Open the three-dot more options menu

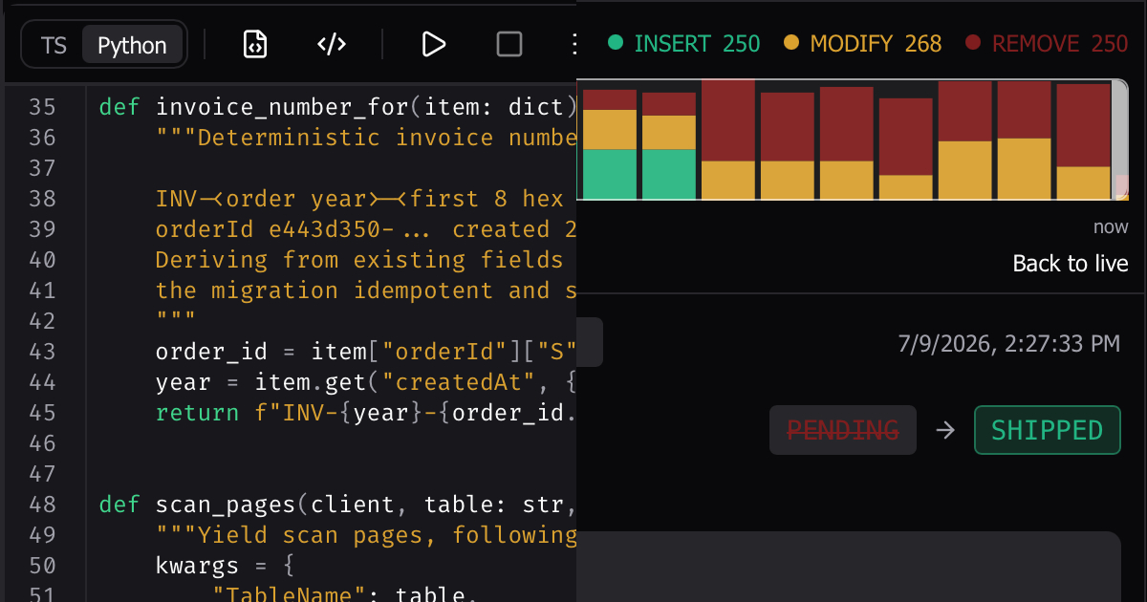[573, 44]
